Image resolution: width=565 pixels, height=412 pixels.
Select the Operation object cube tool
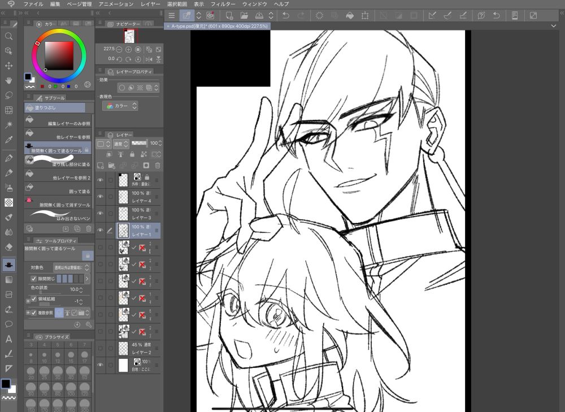tap(9, 51)
